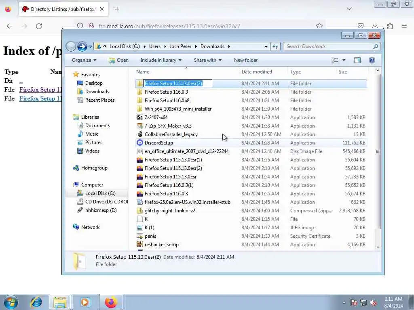Select the K (1) JPEG image icon
The height and width of the screenshot is (310, 414).
pyautogui.click(x=139, y=228)
